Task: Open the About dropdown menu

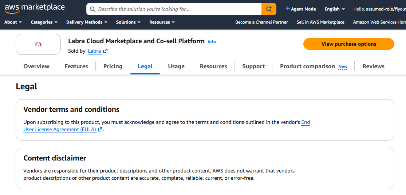Action: click(x=13, y=22)
